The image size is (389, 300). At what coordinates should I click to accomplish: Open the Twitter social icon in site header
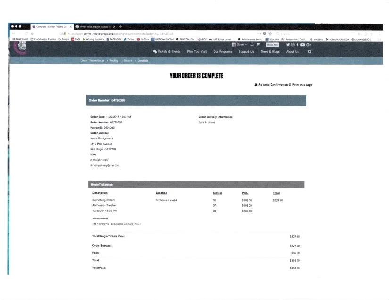pos(288,45)
